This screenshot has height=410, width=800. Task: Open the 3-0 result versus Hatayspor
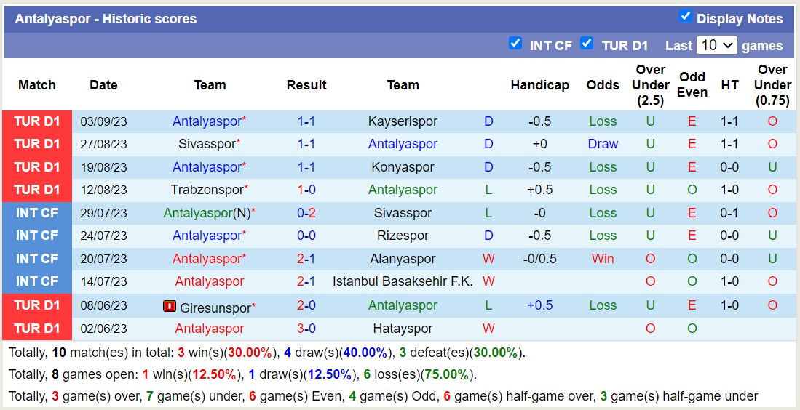click(x=306, y=329)
